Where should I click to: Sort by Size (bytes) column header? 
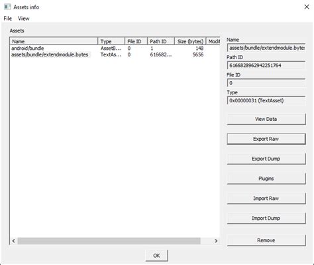(190, 41)
